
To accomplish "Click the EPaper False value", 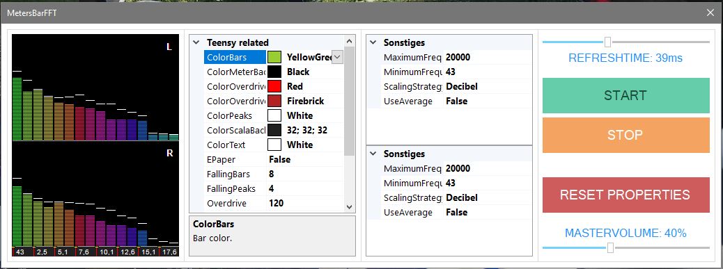I will 279,160.
